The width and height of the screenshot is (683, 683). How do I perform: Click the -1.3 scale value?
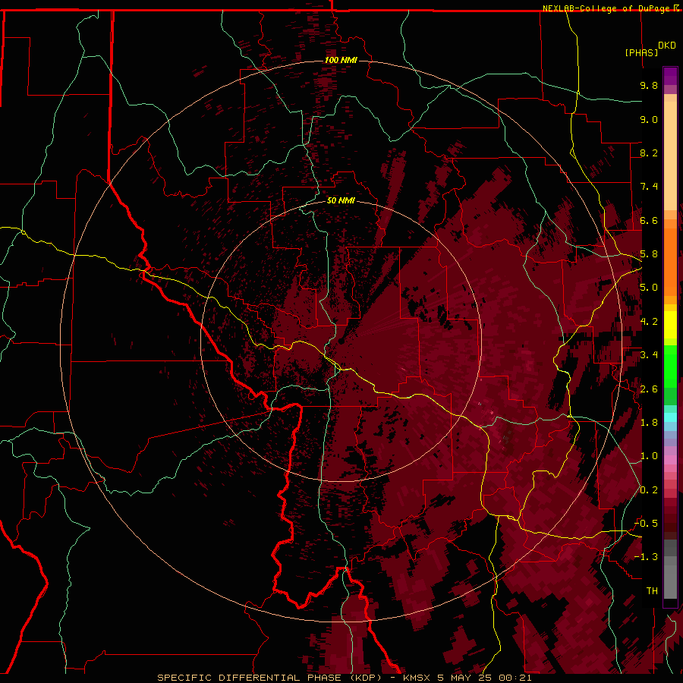point(646,557)
